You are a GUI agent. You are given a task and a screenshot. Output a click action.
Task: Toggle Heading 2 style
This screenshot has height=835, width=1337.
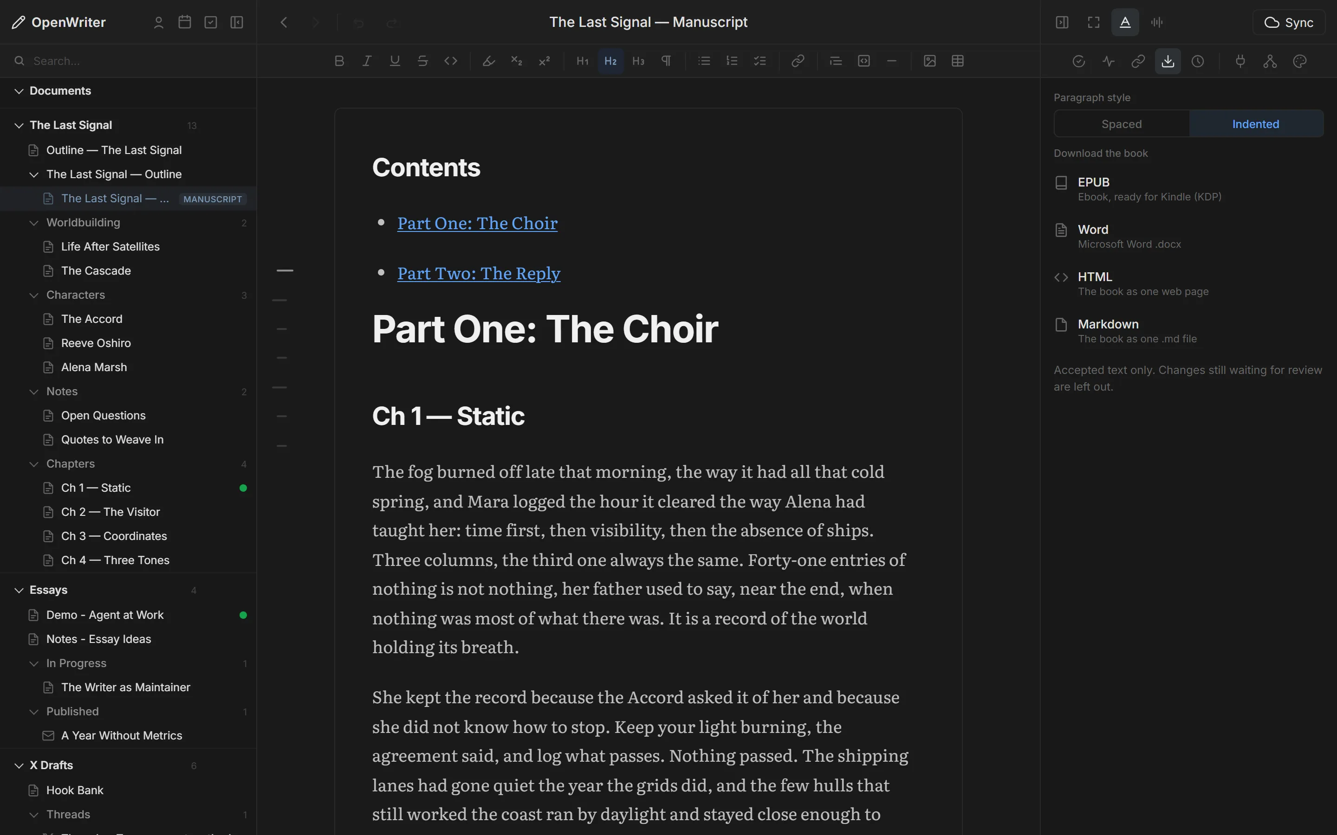[610, 61]
